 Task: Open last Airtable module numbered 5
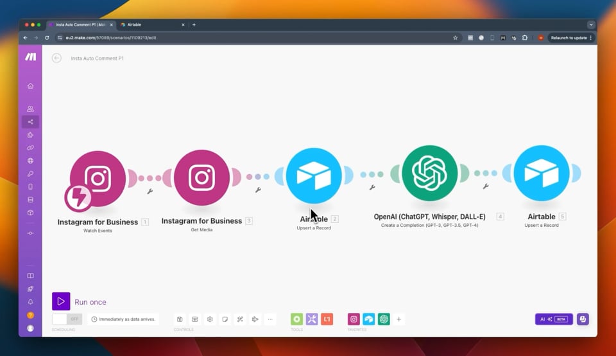(x=542, y=173)
